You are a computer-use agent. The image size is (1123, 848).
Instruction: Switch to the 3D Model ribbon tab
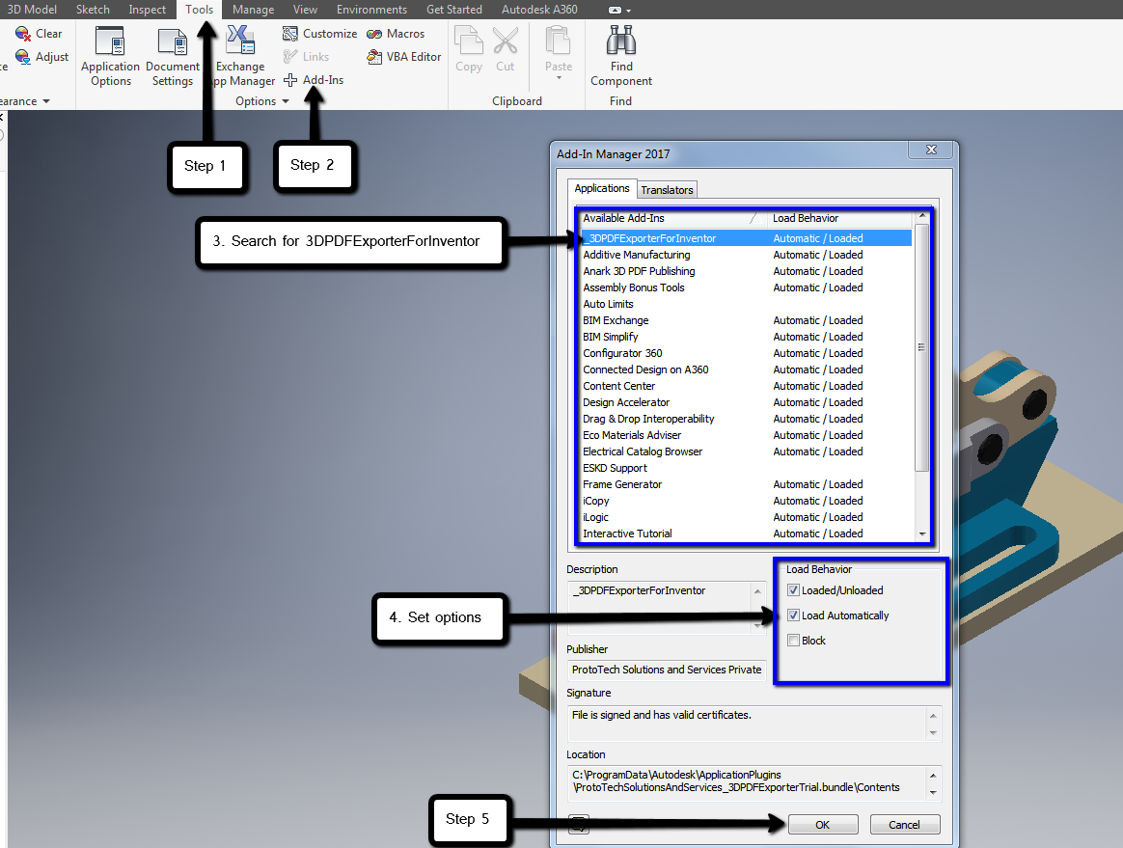point(32,10)
